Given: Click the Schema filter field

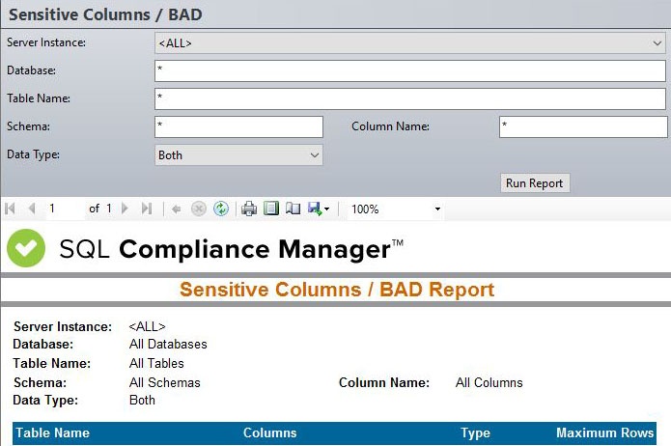Looking at the screenshot, I should (x=238, y=126).
